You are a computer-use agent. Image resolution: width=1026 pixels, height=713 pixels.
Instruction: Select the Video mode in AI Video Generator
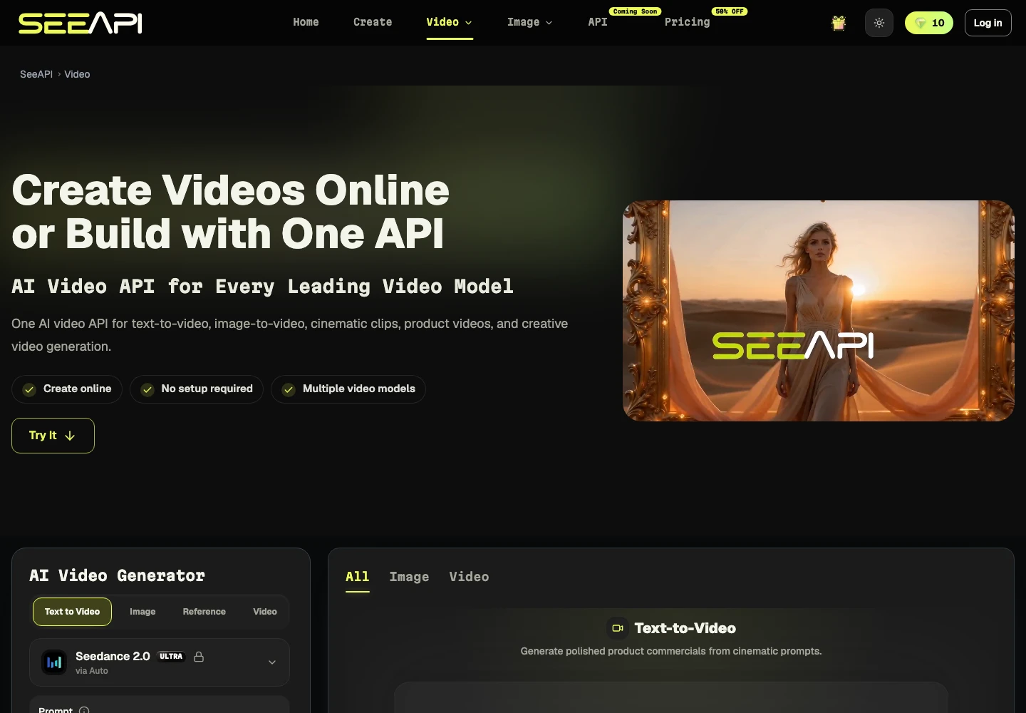click(265, 612)
